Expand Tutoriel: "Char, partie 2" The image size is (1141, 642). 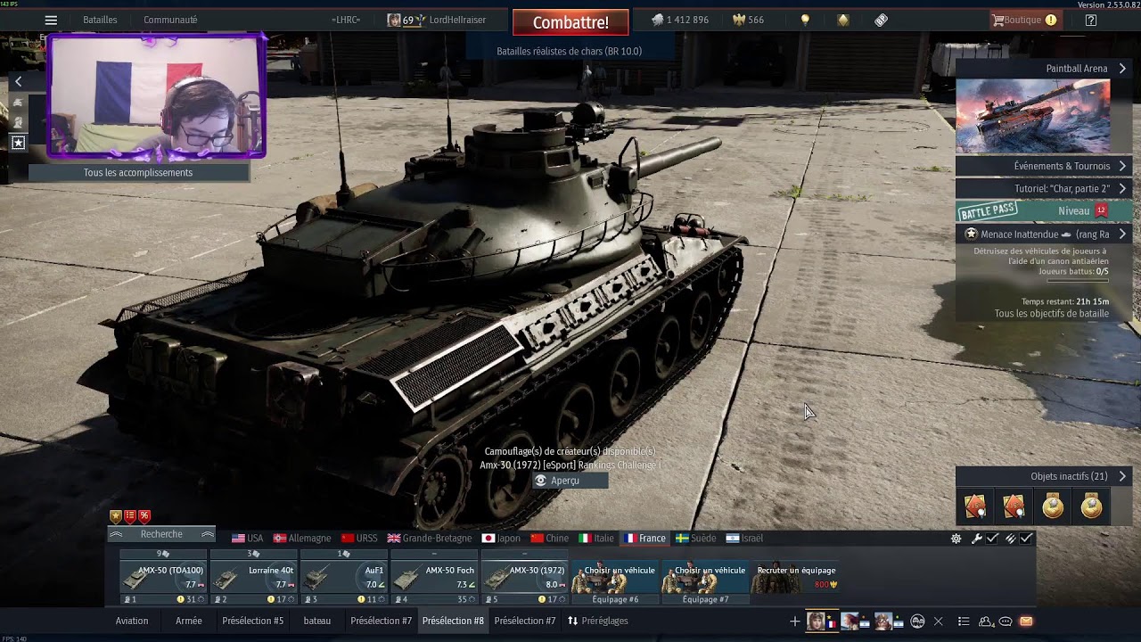click(x=1044, y=189)
